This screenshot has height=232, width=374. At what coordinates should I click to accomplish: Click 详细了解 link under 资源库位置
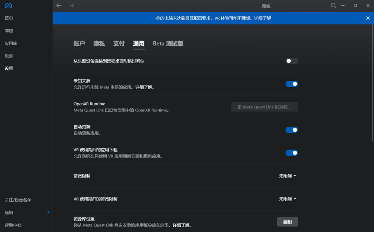(181, 225)
